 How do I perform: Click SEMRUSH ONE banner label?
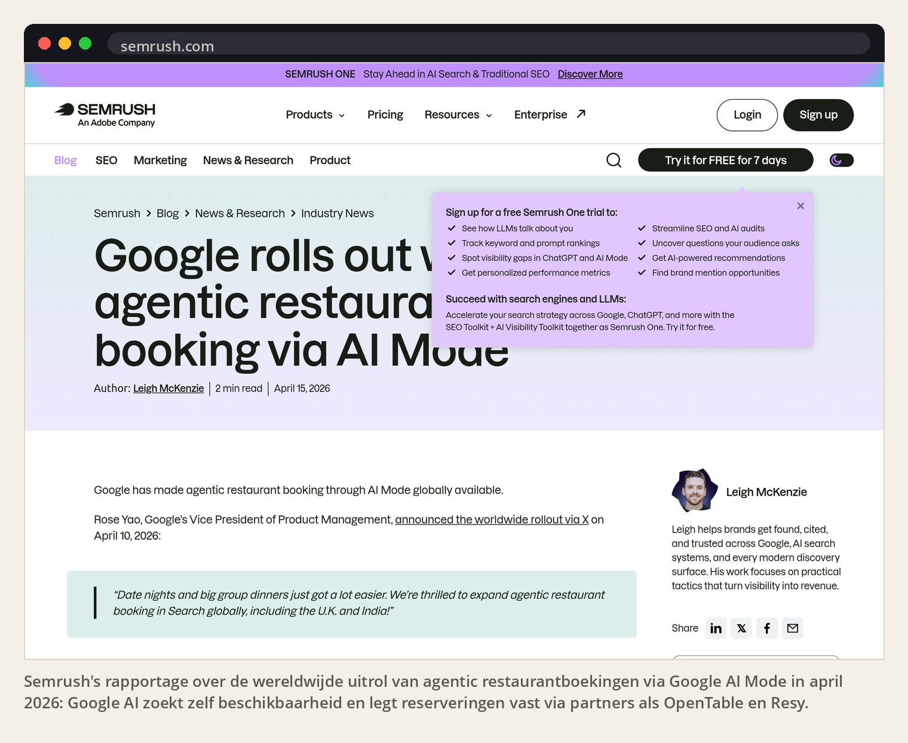pyautogui.click(x=320, y=74)
